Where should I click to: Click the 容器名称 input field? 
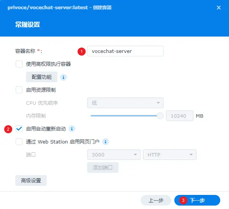125,51
